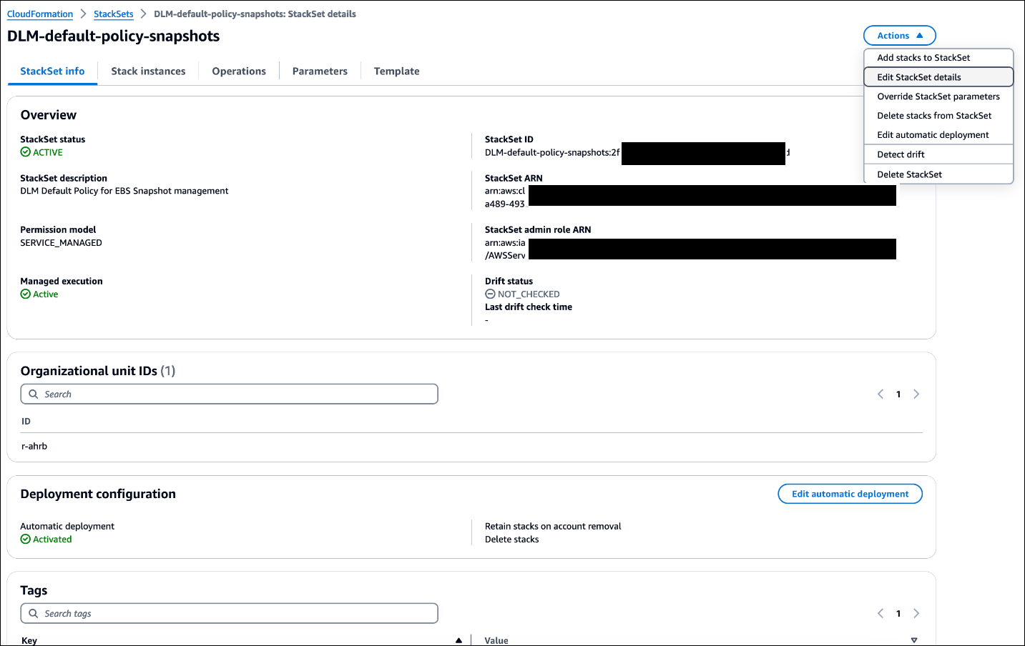Select the r-ahrb organizational unit row

[x=34, y=445]
